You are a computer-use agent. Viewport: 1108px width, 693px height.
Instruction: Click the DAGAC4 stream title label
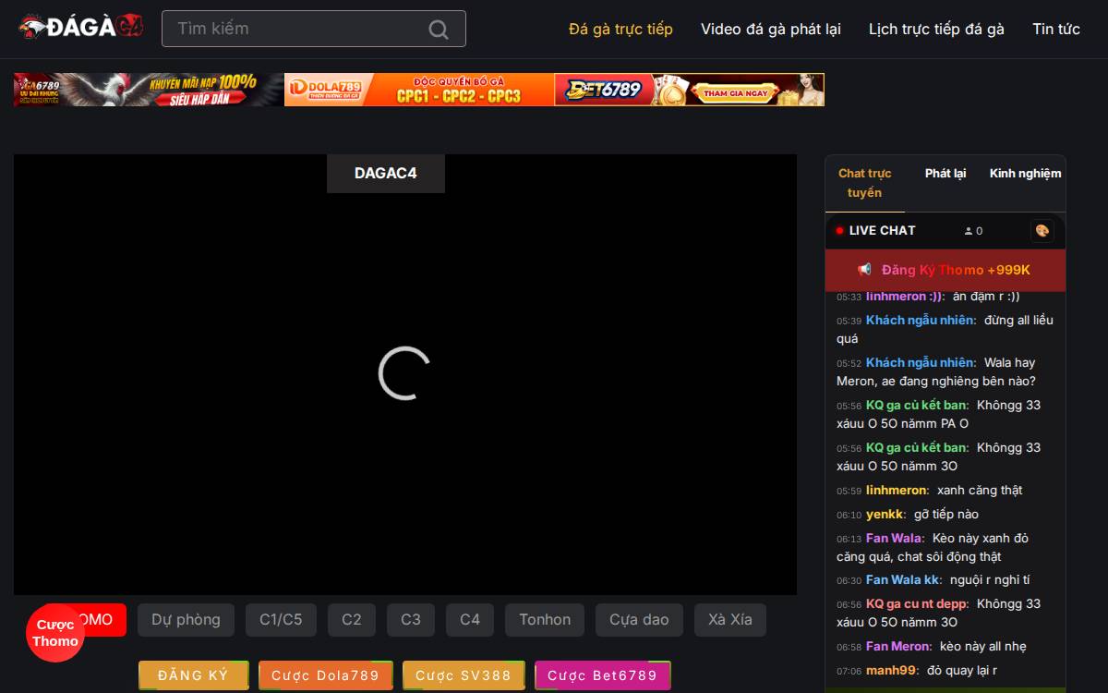(x=386, y=174)
